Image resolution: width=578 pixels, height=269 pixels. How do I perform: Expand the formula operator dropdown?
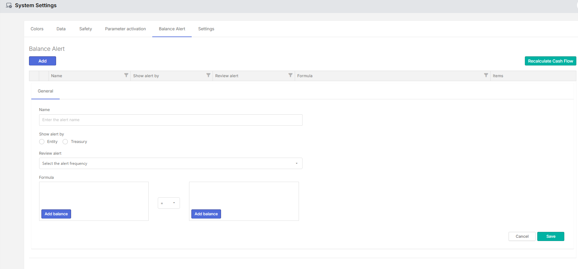(169, 203)
